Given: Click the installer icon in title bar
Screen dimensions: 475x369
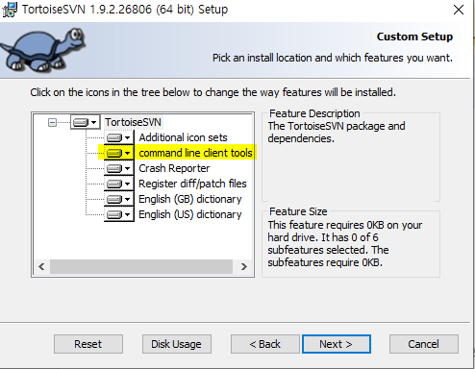Looking at the screenshot, I should pos(10,10).
